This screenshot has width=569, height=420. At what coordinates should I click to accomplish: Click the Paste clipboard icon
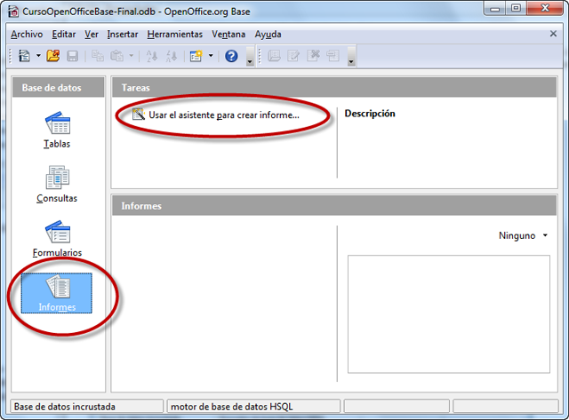pyautogui.click(x=116, y=56)
